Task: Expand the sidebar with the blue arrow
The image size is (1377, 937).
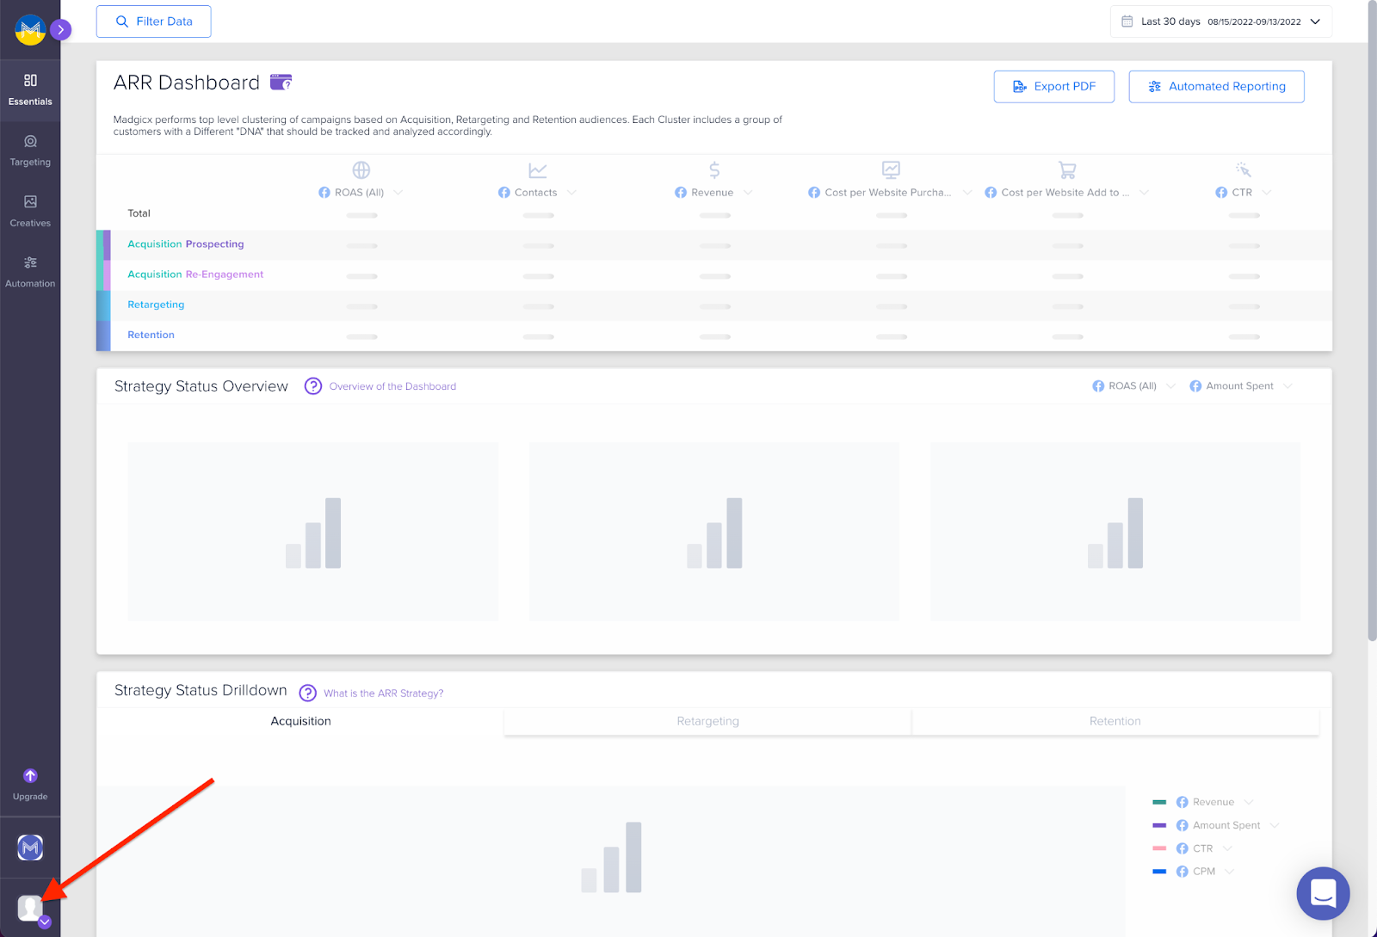Action: click(60, 28)
